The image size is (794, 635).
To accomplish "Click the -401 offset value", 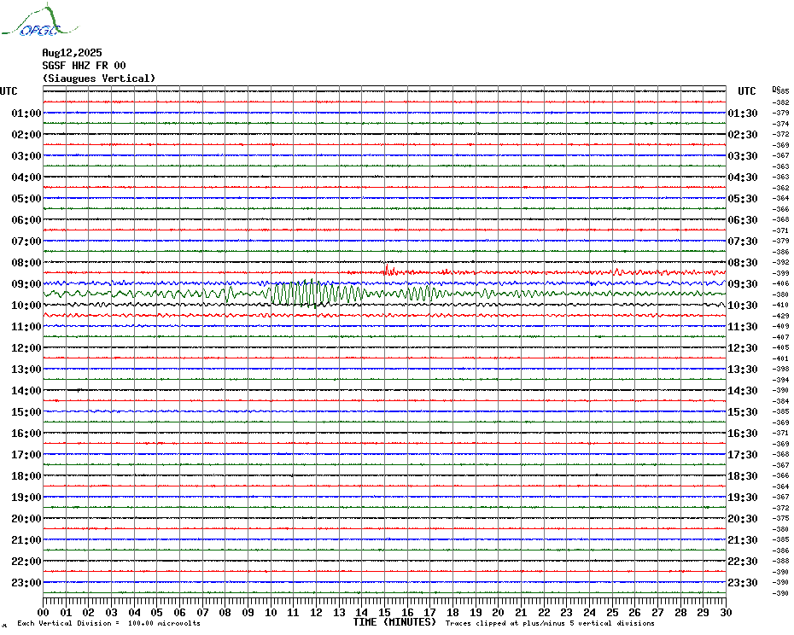I will point(780,358).
